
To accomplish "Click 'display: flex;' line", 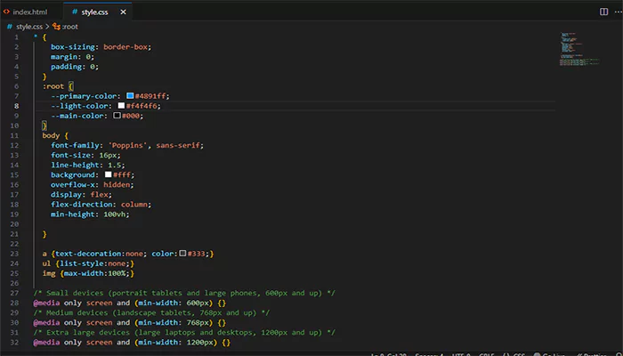I will [x=81, y=194].
